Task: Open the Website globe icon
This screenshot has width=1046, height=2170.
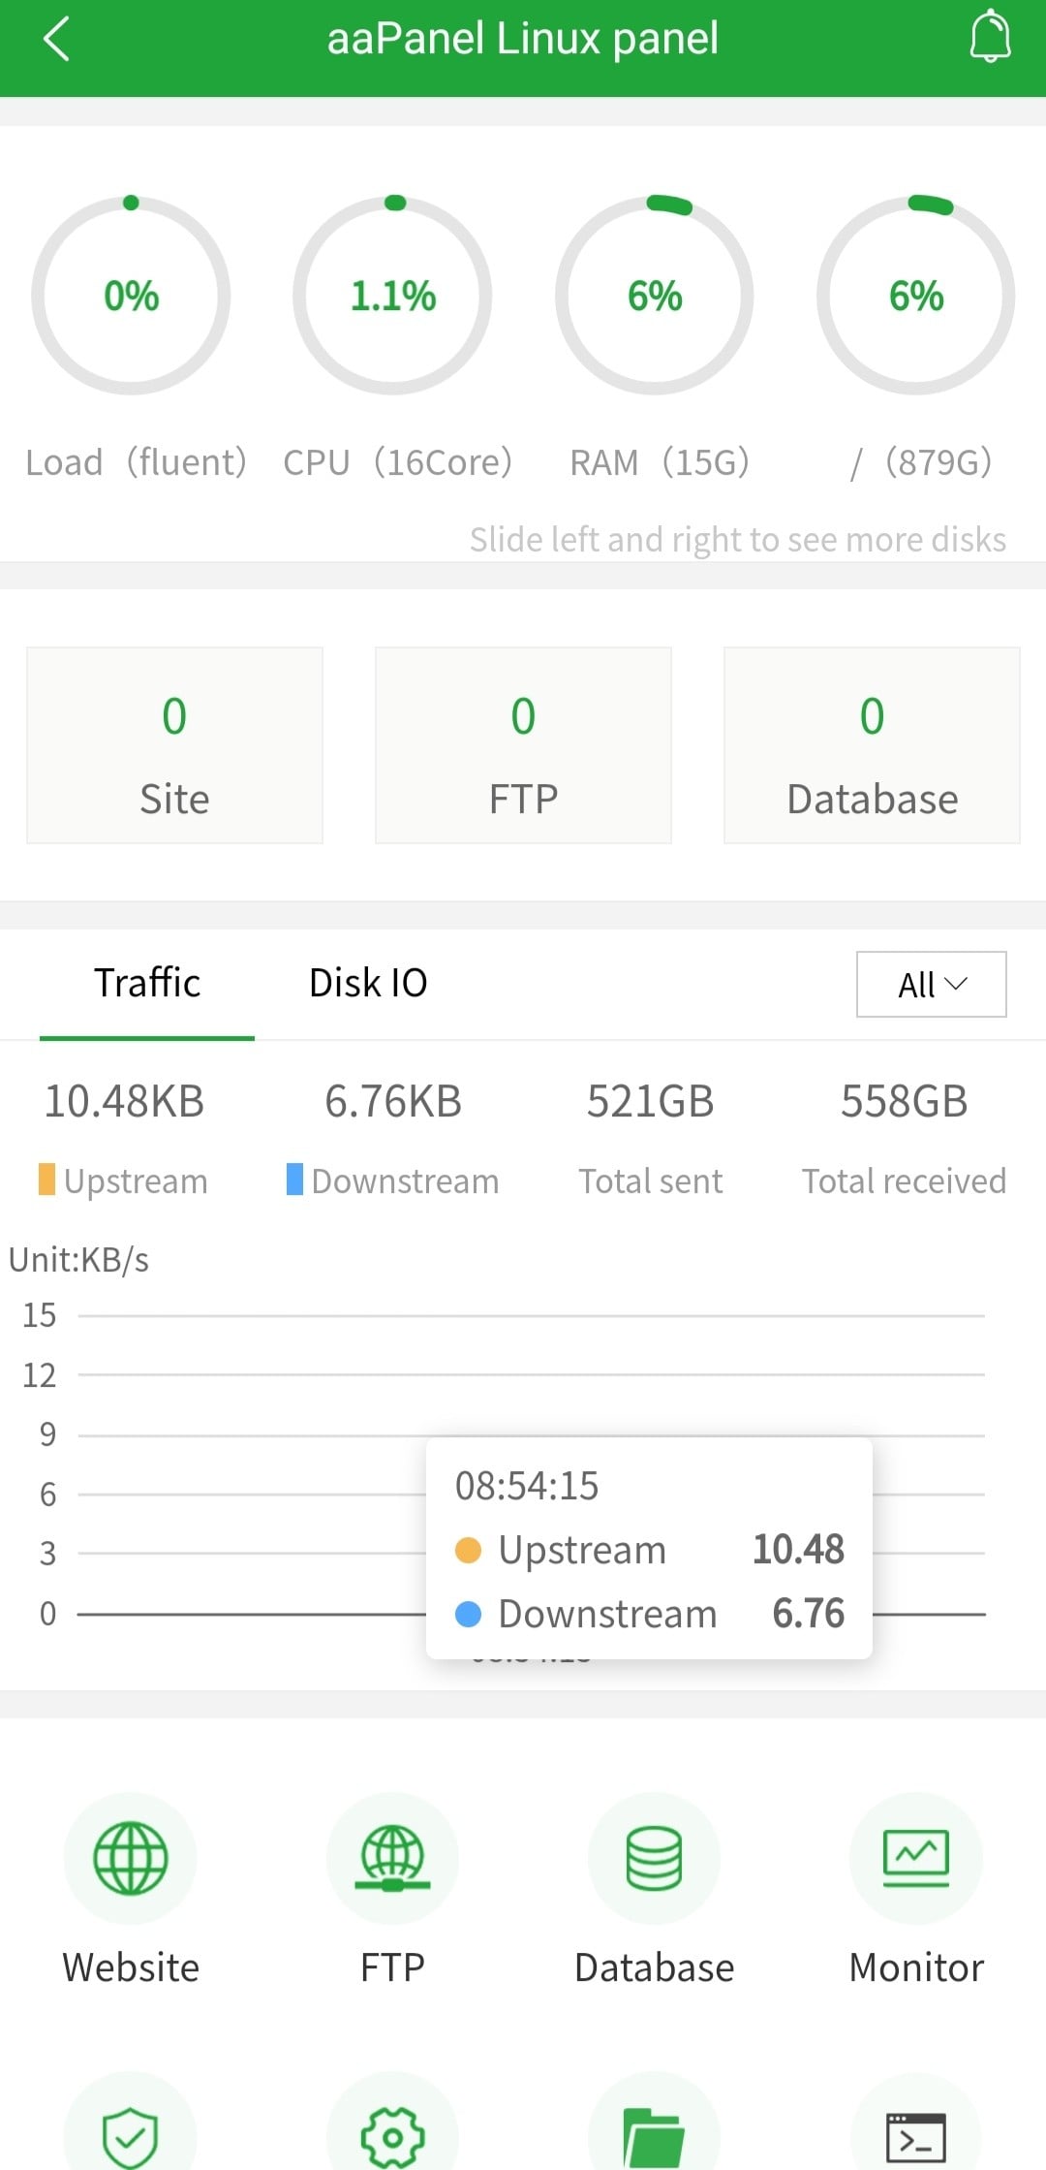Action: [131, 1858]
